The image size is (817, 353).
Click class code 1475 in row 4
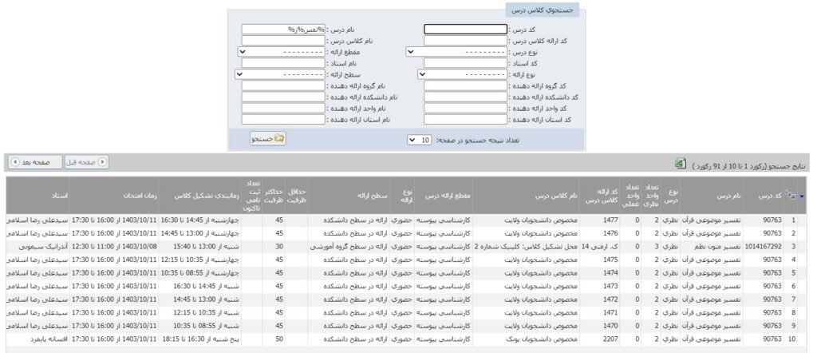click(x=610, y=260)
